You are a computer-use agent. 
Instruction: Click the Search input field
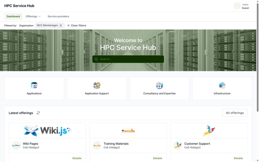[x=128, y=59]
